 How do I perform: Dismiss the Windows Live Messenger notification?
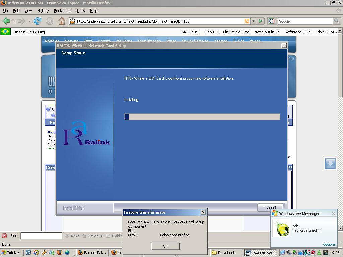coord(333,213)
